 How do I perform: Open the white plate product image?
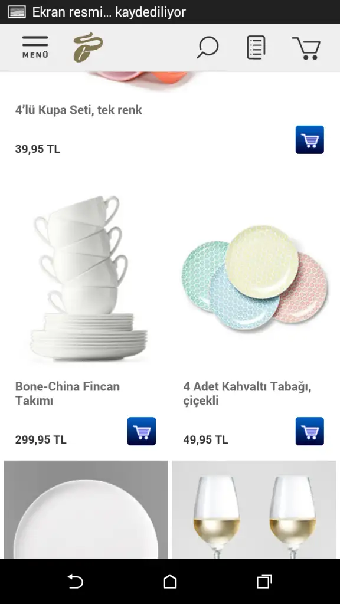(86, 510)
